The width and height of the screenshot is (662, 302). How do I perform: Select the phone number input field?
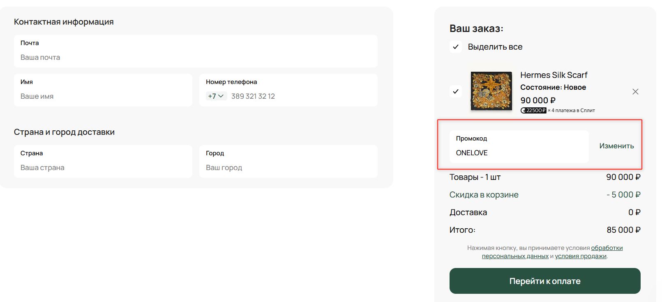pyautogui.click(x=302, y=96)
